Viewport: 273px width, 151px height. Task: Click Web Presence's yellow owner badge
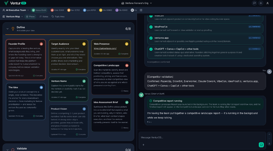[127, 44]
